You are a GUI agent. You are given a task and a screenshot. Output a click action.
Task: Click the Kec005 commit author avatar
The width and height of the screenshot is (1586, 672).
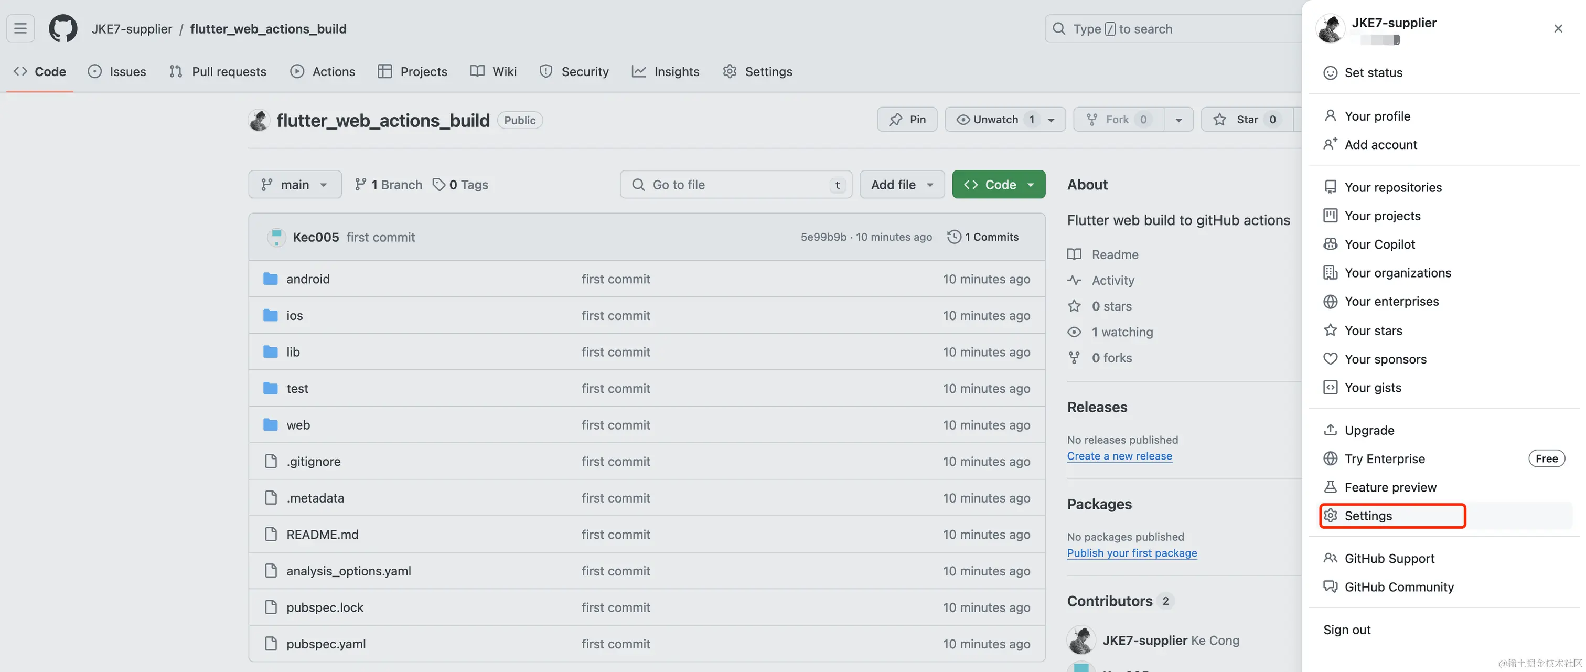(276, 237)
